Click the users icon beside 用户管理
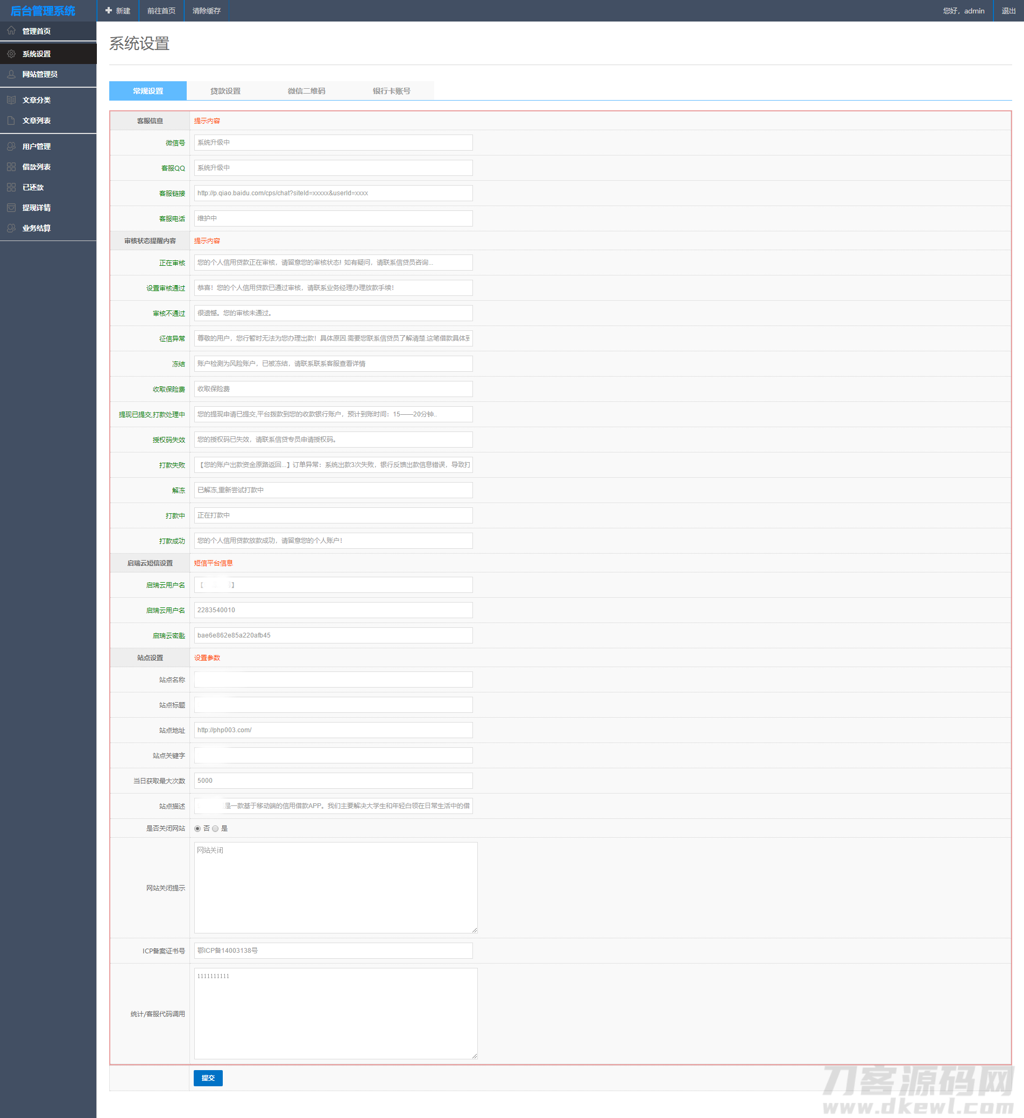The width and height of the screenshot is (1024, 1118). tap(11, 146)
